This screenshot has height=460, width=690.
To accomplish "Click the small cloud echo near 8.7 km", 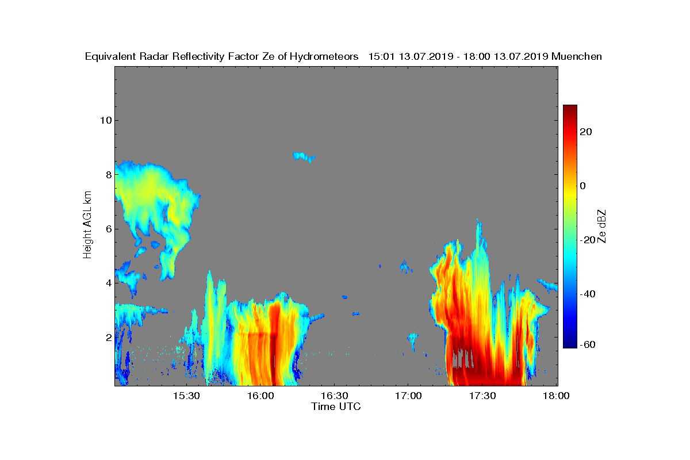I will click(304, 156).
